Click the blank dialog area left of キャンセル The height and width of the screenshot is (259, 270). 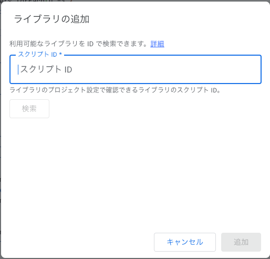pyautogui.click(x=79, y=242)
